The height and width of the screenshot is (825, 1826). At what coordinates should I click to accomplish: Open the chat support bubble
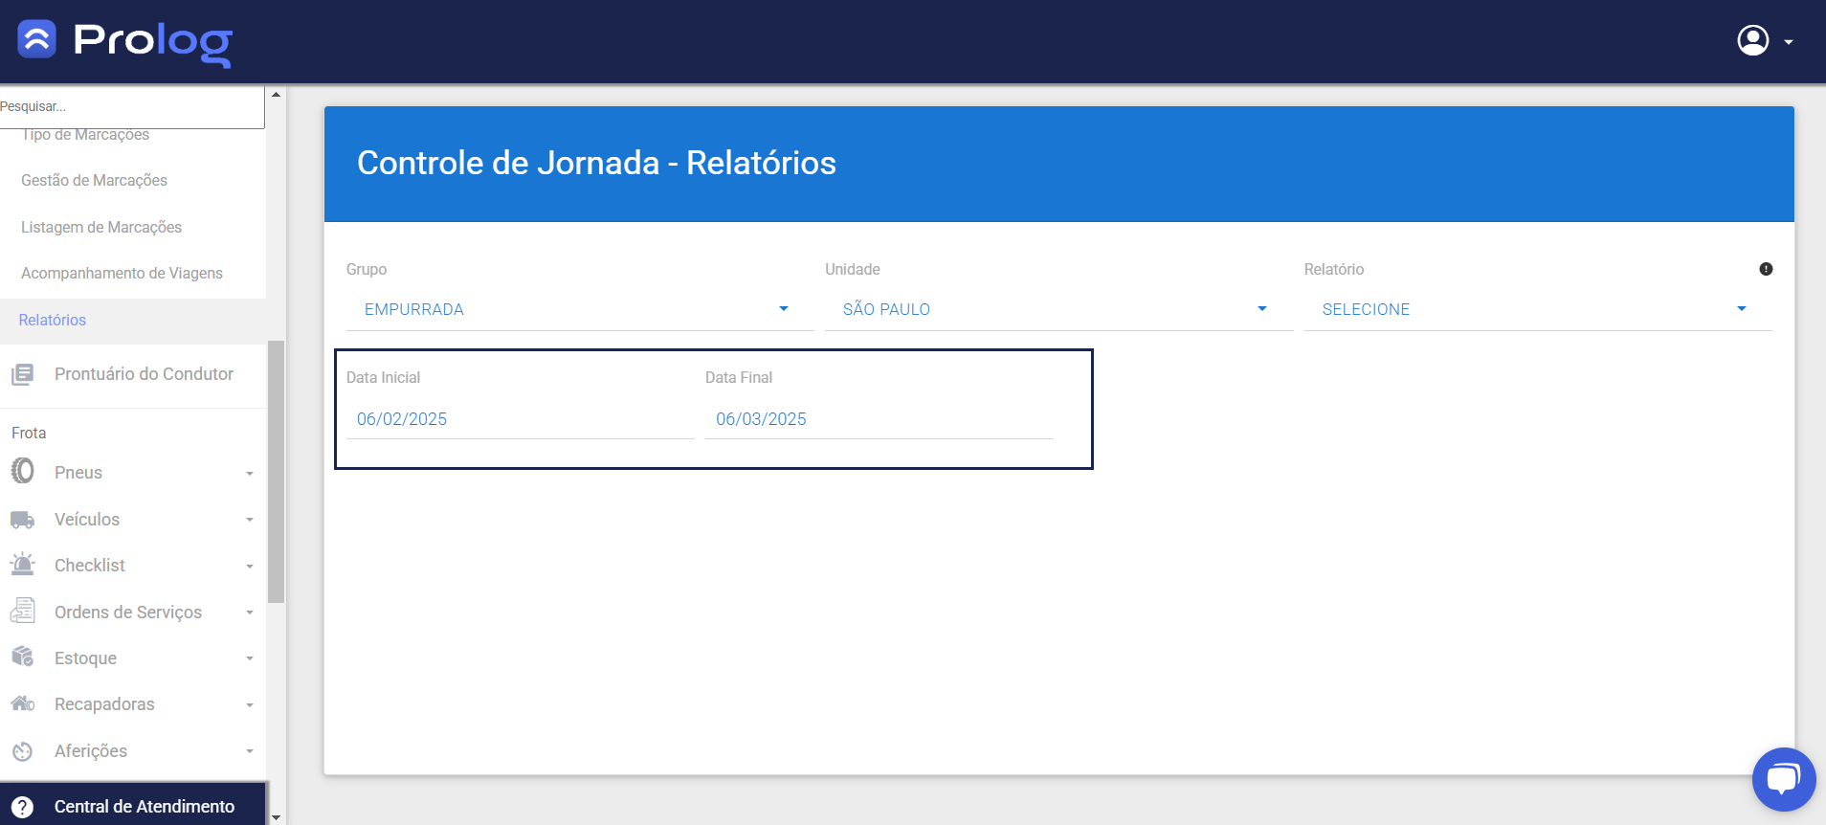(1783, 778)
